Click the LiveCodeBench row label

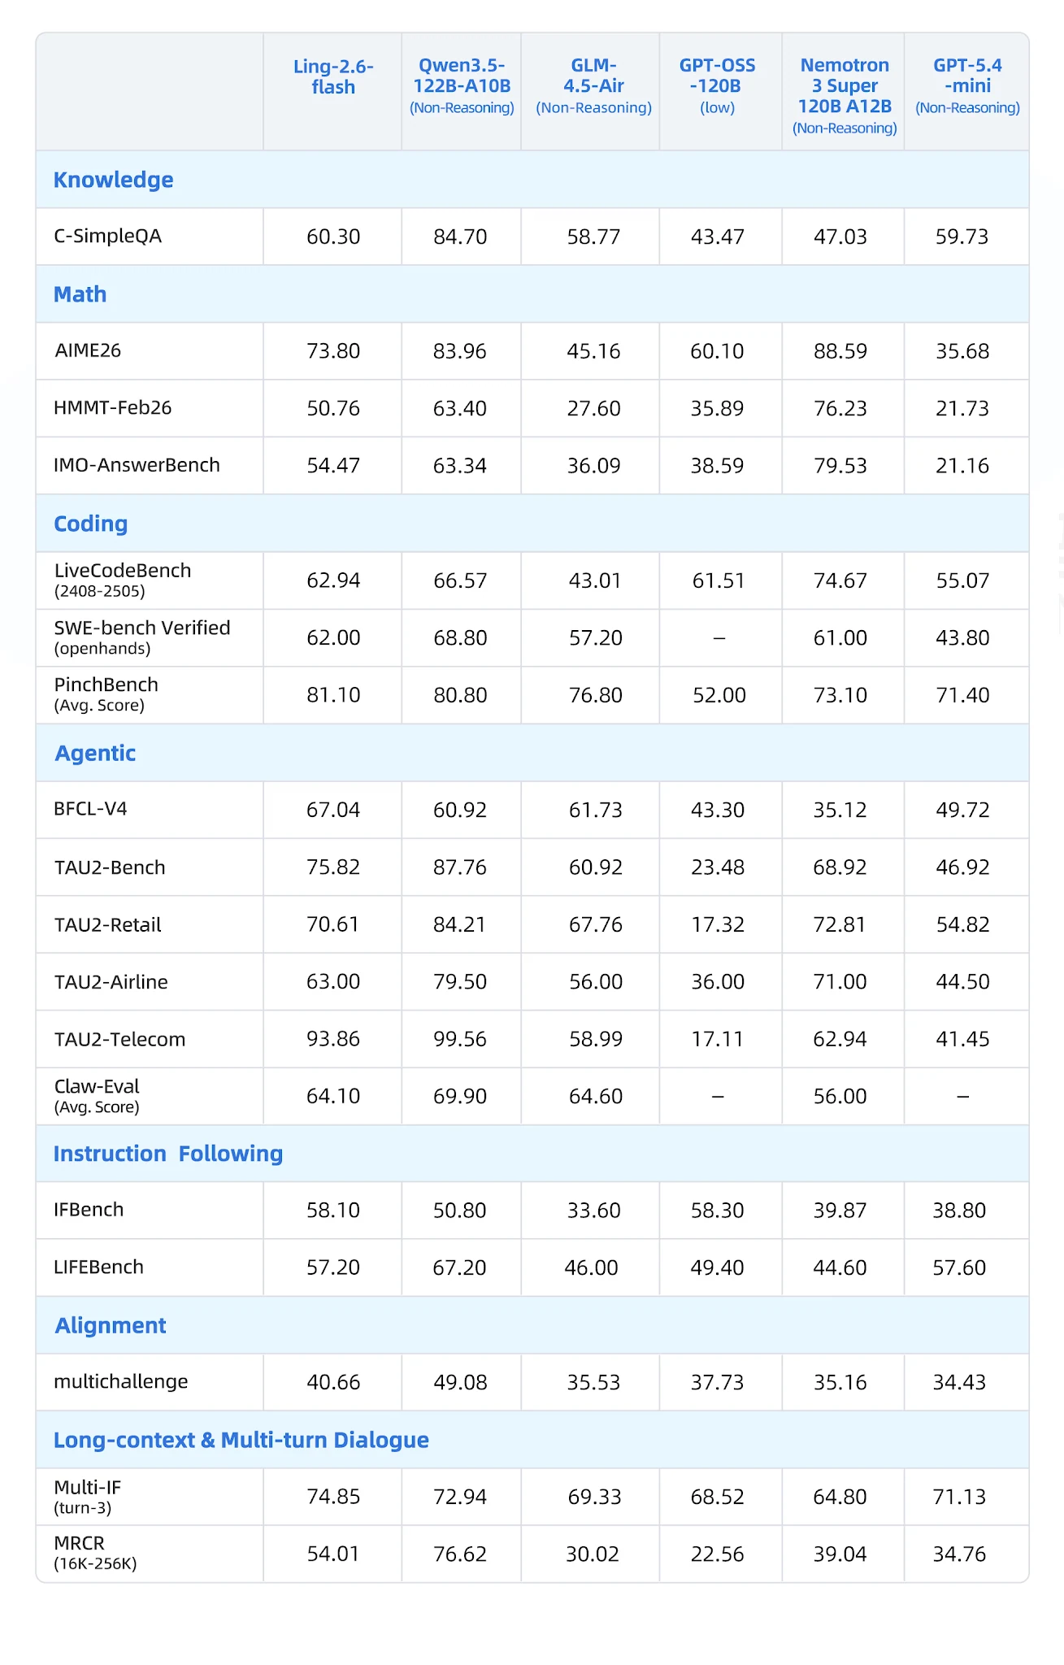123,580
